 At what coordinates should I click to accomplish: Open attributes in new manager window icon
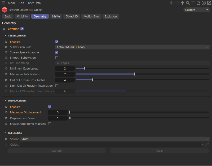[x=209, y=3]
